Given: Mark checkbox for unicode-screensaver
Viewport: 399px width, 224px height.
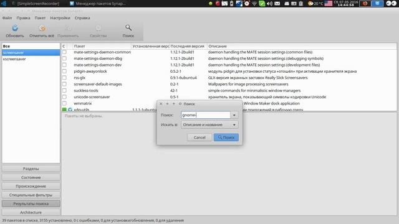Looking at the screenshot, I should click(x=64, y=97).
